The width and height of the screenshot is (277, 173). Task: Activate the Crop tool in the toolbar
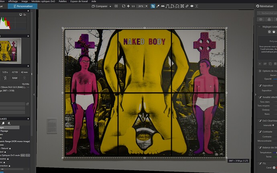point(153,6)
